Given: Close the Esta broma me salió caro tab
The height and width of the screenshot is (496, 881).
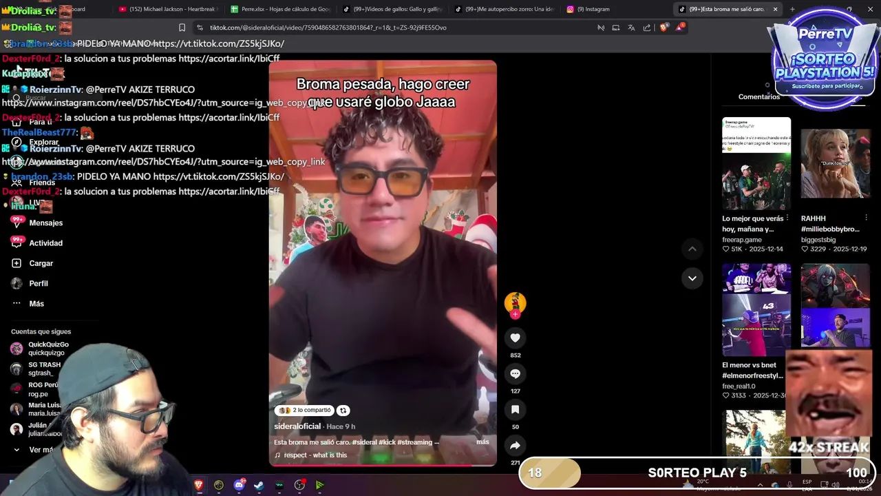Looking at the screenshot, I should click(x=775, y=9).
